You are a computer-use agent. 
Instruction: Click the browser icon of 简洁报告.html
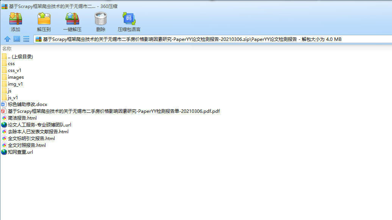(4, 118)
